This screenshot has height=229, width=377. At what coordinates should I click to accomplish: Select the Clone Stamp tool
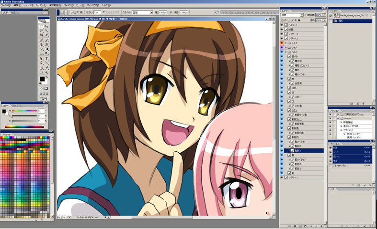pyautogui.click(x=41, y=44)
